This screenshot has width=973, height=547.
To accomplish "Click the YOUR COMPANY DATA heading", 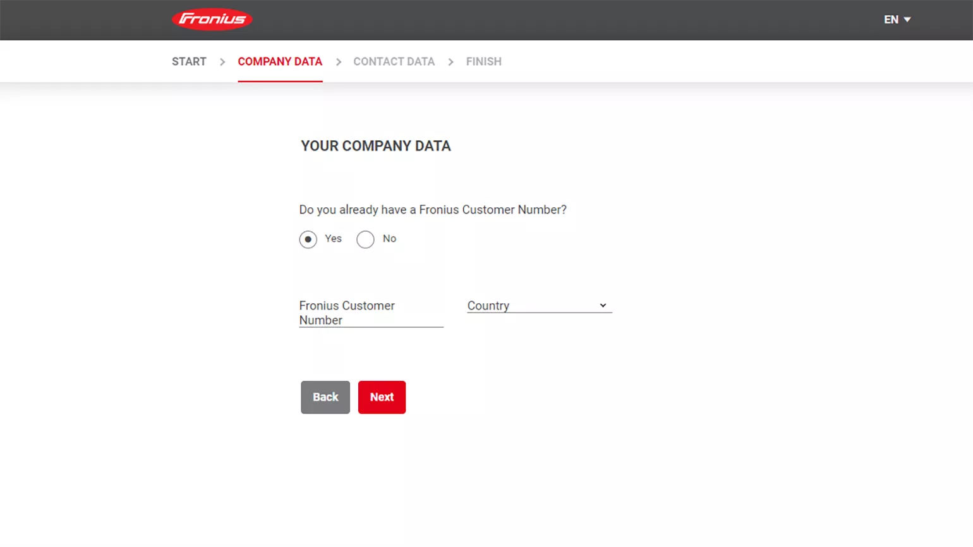I will tap(376, 146).
